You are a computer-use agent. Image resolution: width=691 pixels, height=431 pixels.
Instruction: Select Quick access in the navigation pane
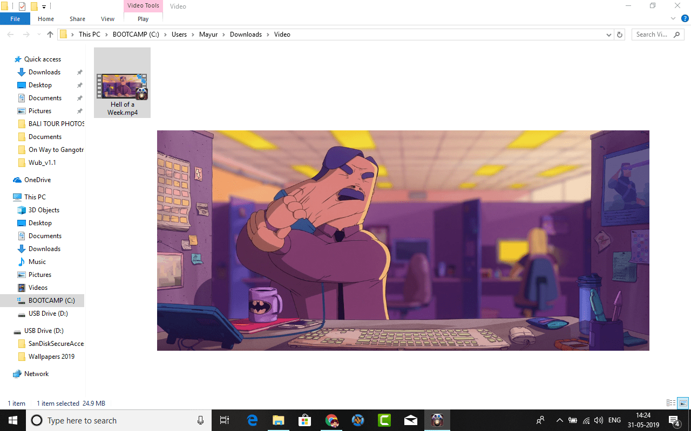43,59
